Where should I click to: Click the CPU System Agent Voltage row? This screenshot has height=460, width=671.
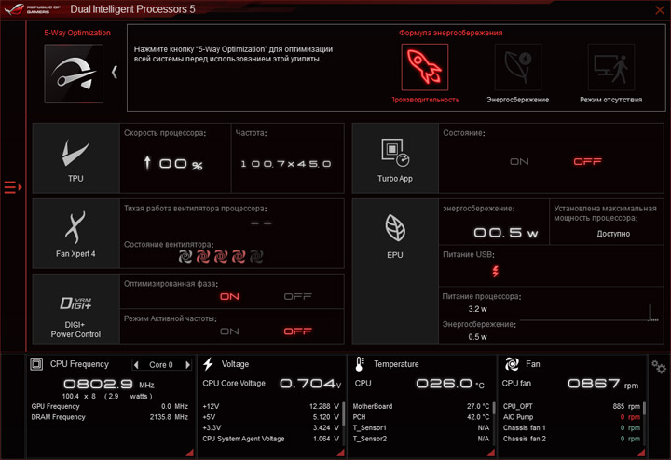pos(270,439)
